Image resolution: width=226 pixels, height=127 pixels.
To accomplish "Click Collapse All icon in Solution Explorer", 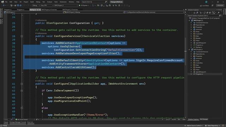I will pyautogui.click(x=207, y=13).
